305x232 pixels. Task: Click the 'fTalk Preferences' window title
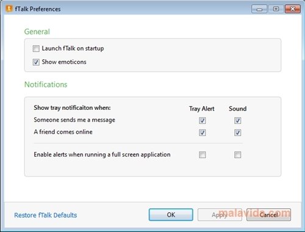click(38, 9)
